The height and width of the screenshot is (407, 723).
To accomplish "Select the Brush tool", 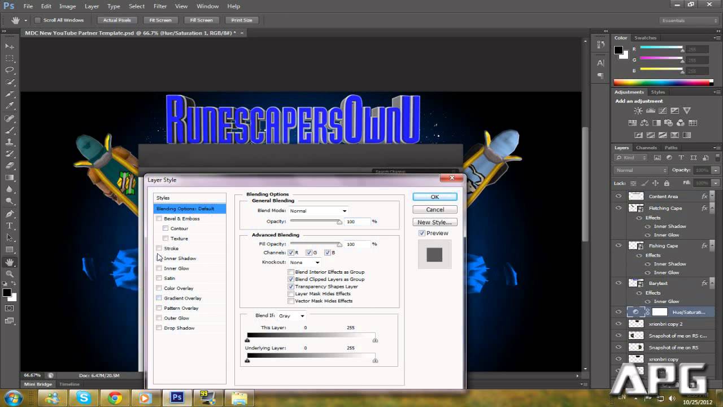I will (x=10, y=130).
